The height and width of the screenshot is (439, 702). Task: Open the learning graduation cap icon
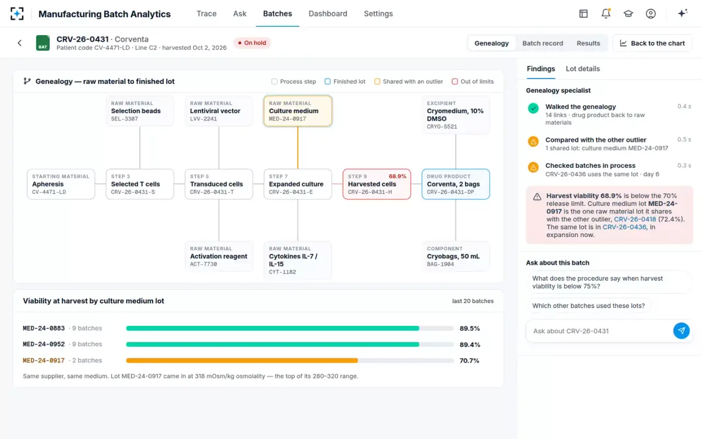(x=629, y=14)
